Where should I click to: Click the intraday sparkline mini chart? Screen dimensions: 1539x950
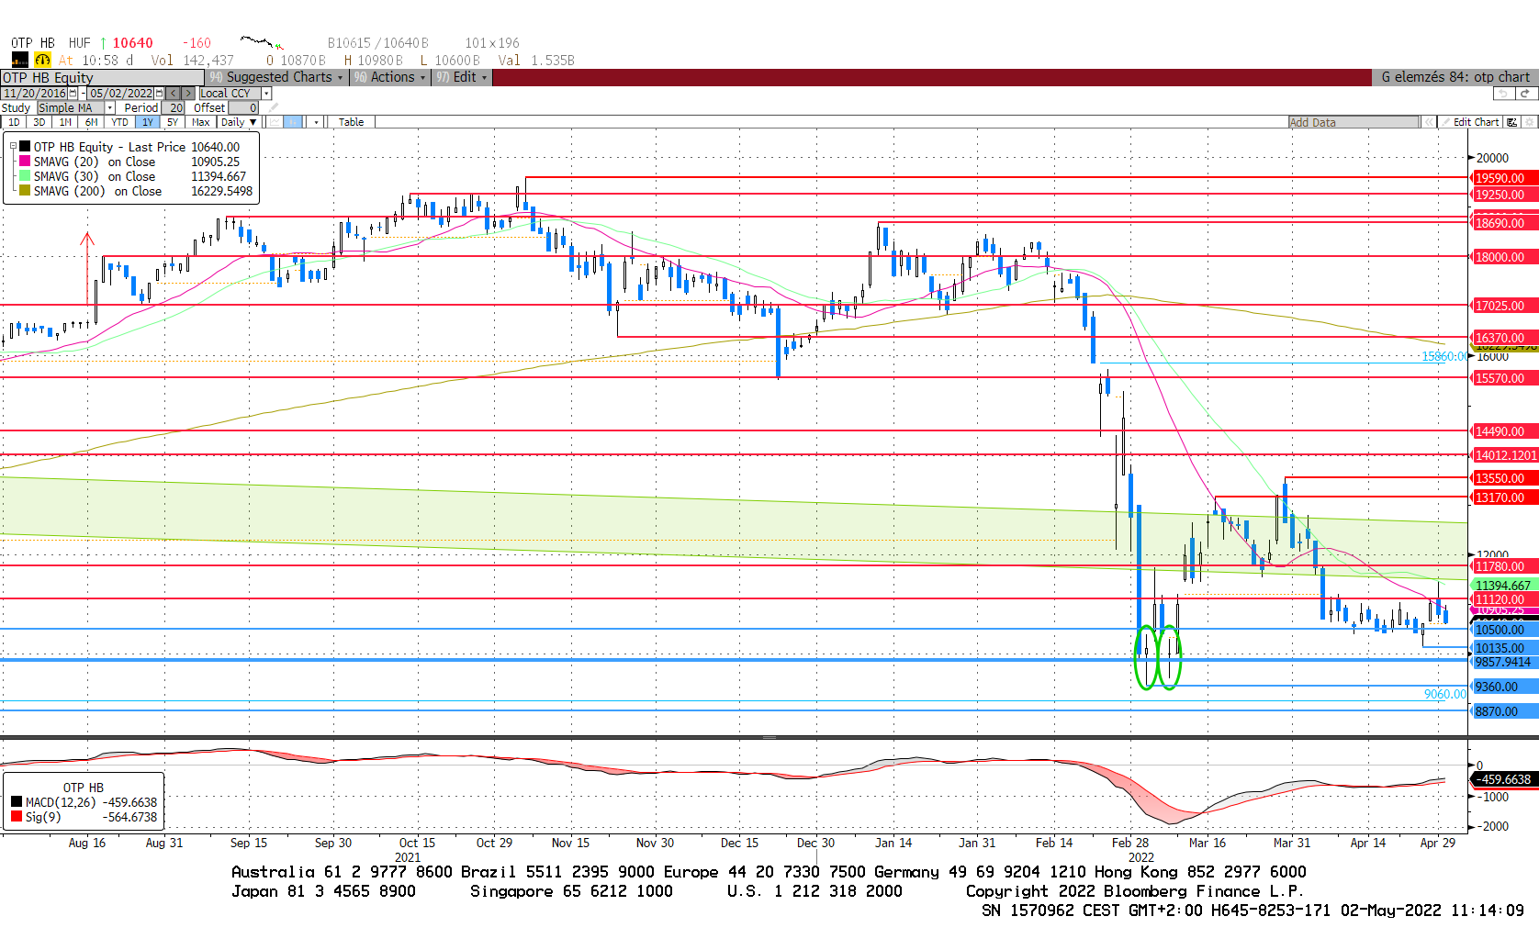pos(262,42)
